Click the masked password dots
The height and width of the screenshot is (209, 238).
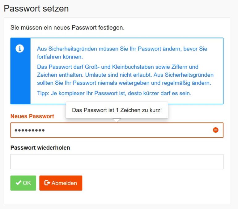pyautogui.click(x=30, y=130)
